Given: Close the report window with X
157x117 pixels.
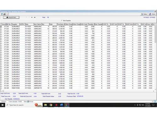Looking at the screenshot, I should [155, 11].
